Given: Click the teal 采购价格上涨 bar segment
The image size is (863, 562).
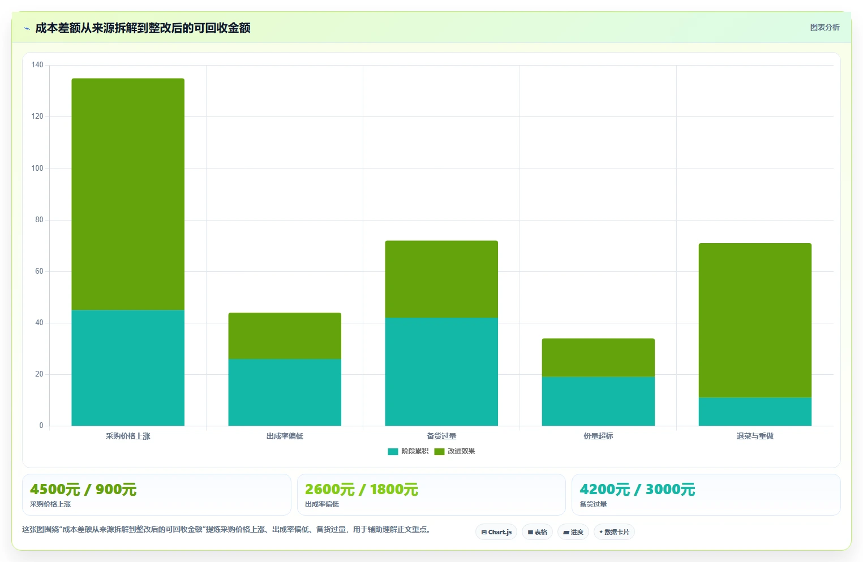Looking at the screenshot, I should (128, 368).
